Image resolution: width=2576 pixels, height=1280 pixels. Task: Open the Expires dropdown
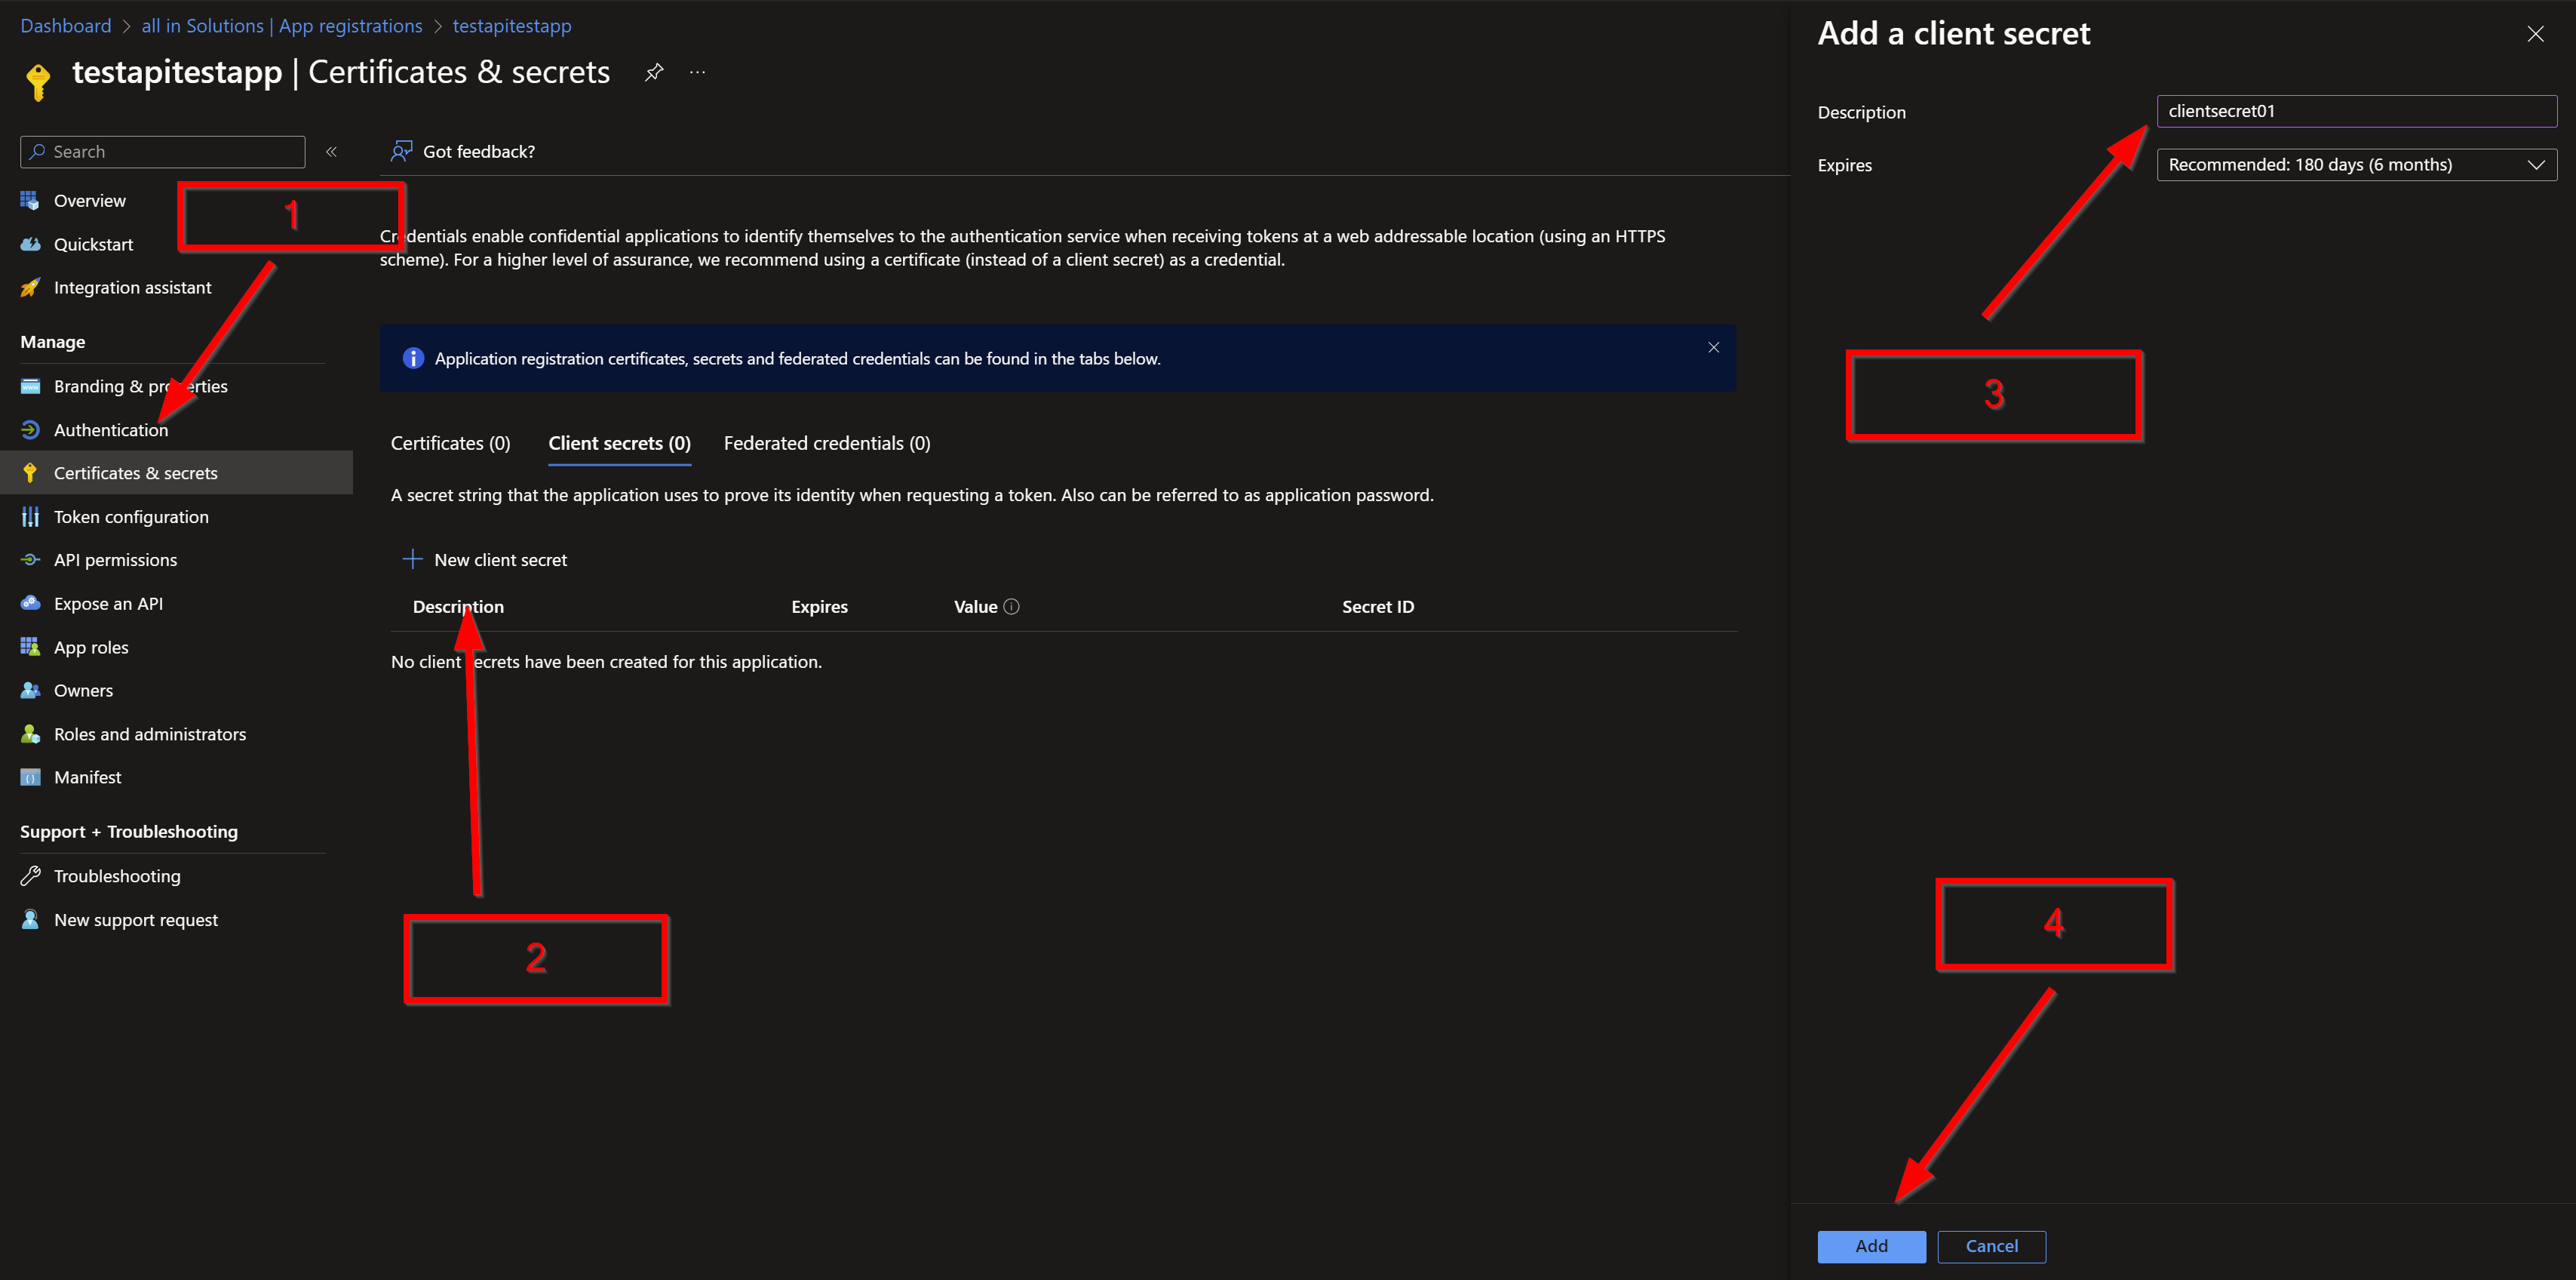pyautogui.click(x=2356, y=164)
